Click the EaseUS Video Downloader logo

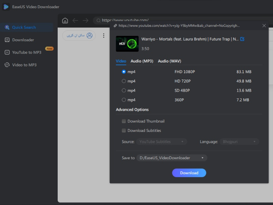pyautogui.click(x=6, y=7)
